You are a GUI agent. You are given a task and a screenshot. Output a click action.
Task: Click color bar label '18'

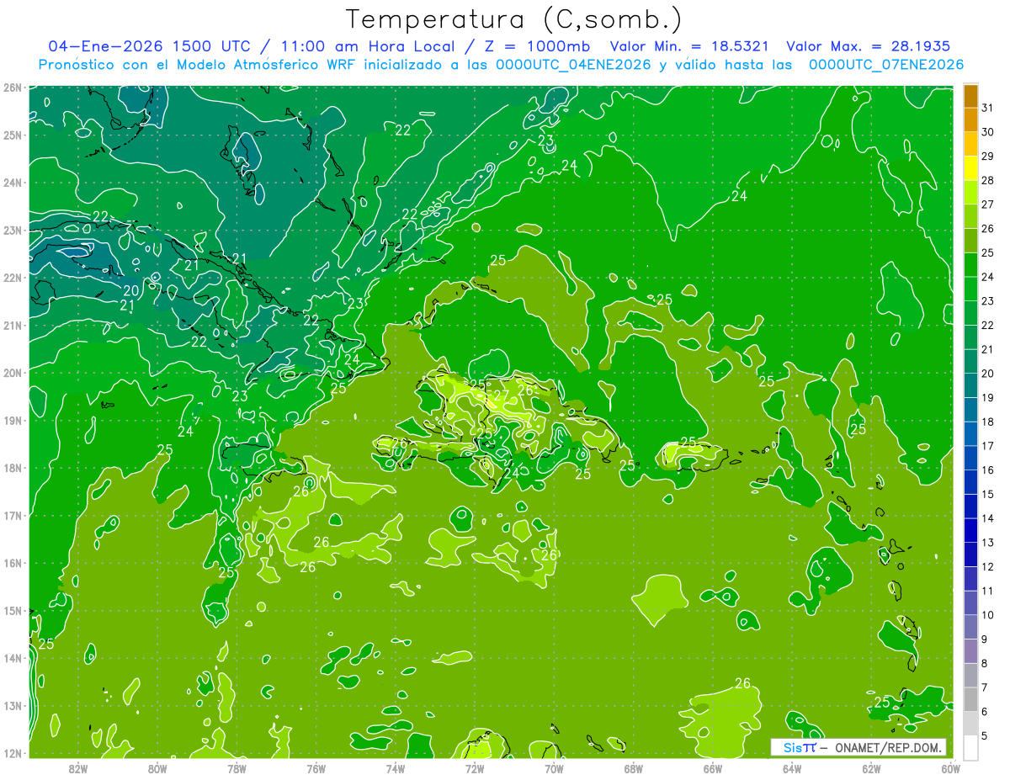[x=987, y=422]
